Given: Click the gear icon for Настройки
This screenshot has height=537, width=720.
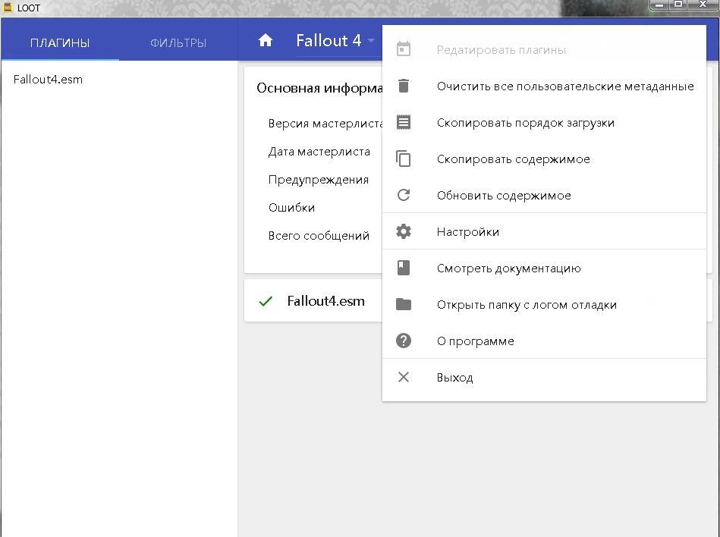Looking at the screenshot, I should [404, 232].
